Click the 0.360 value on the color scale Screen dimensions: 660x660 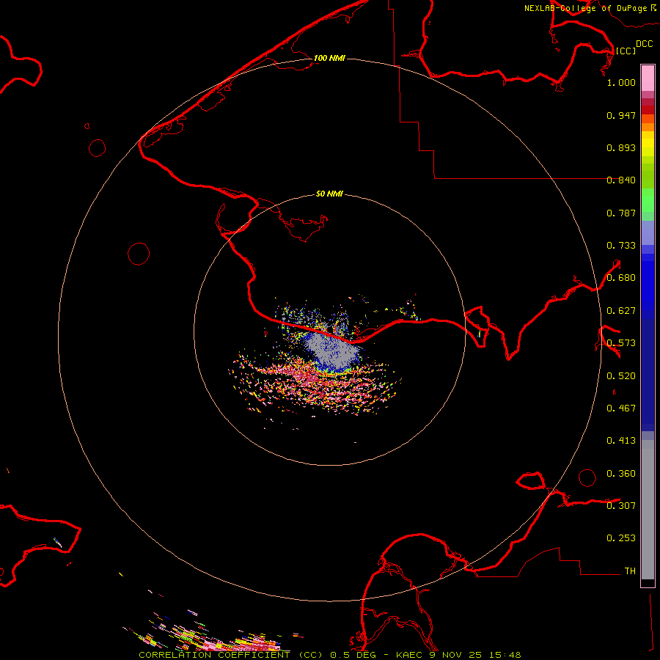[x=621, y=474]
